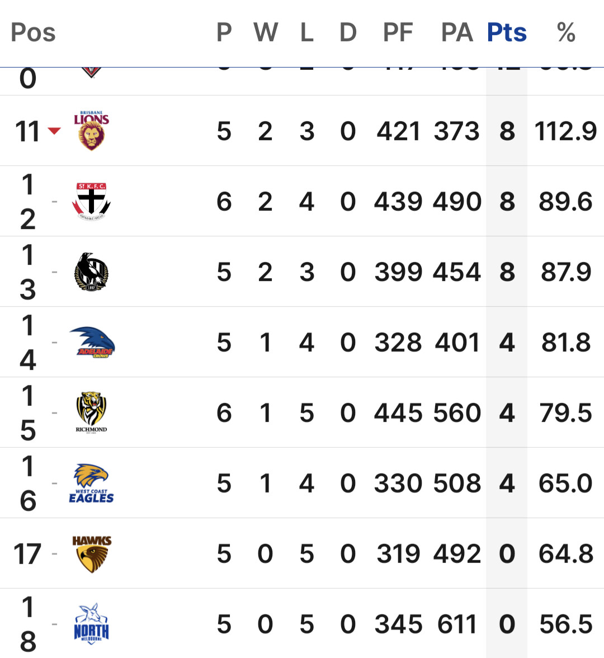Viewport: 604px width, 658px height.
Task: Tap the West Coast Eagles logo
Action: pos(92,483)
